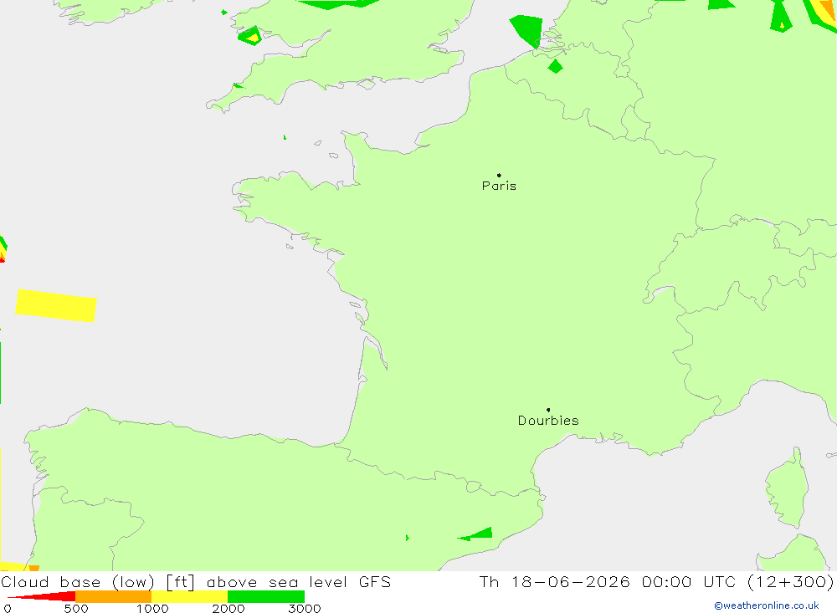Click the '(12+300)' forecast run text
Image resolution: width=837 pixels, height=613 pixels.
[791, 581]
